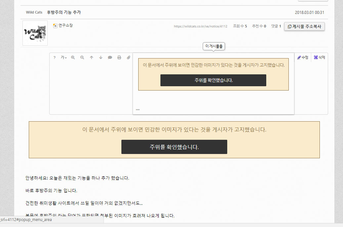343x227 pixels.
Task: Select the Wild Cats board name
Action: [x=34, y=12]
